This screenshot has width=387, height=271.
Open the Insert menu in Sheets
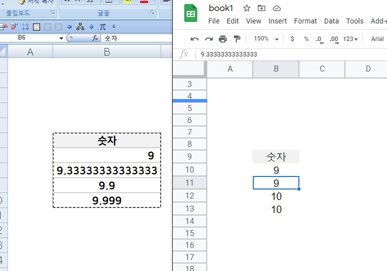277,21
